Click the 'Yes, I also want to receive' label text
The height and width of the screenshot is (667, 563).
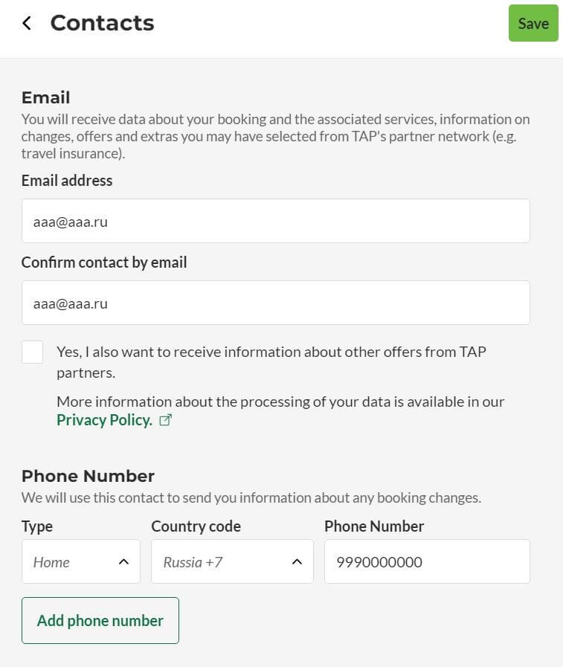(271, 362)
